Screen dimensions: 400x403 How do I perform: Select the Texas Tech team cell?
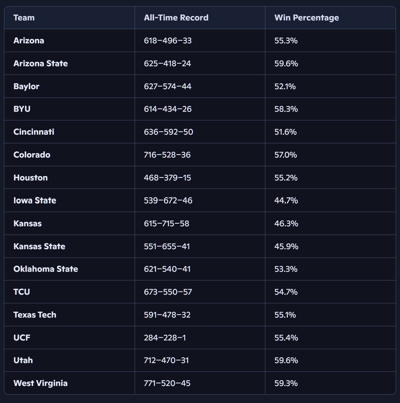point(35,315)
